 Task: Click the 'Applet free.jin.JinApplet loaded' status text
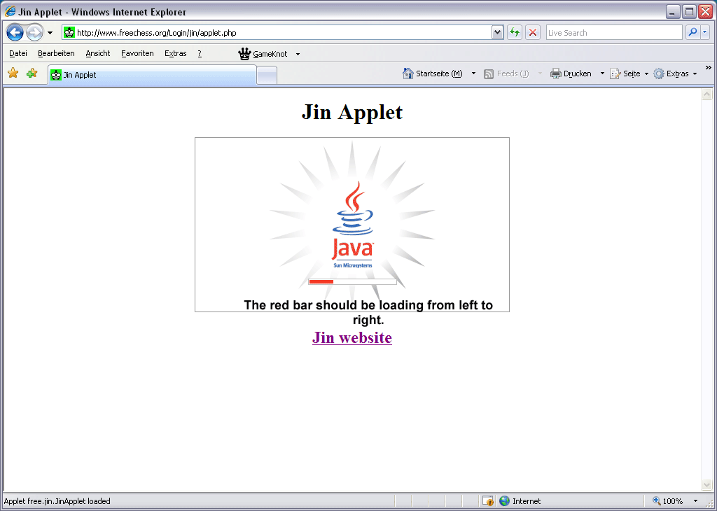tap(57, 501)
